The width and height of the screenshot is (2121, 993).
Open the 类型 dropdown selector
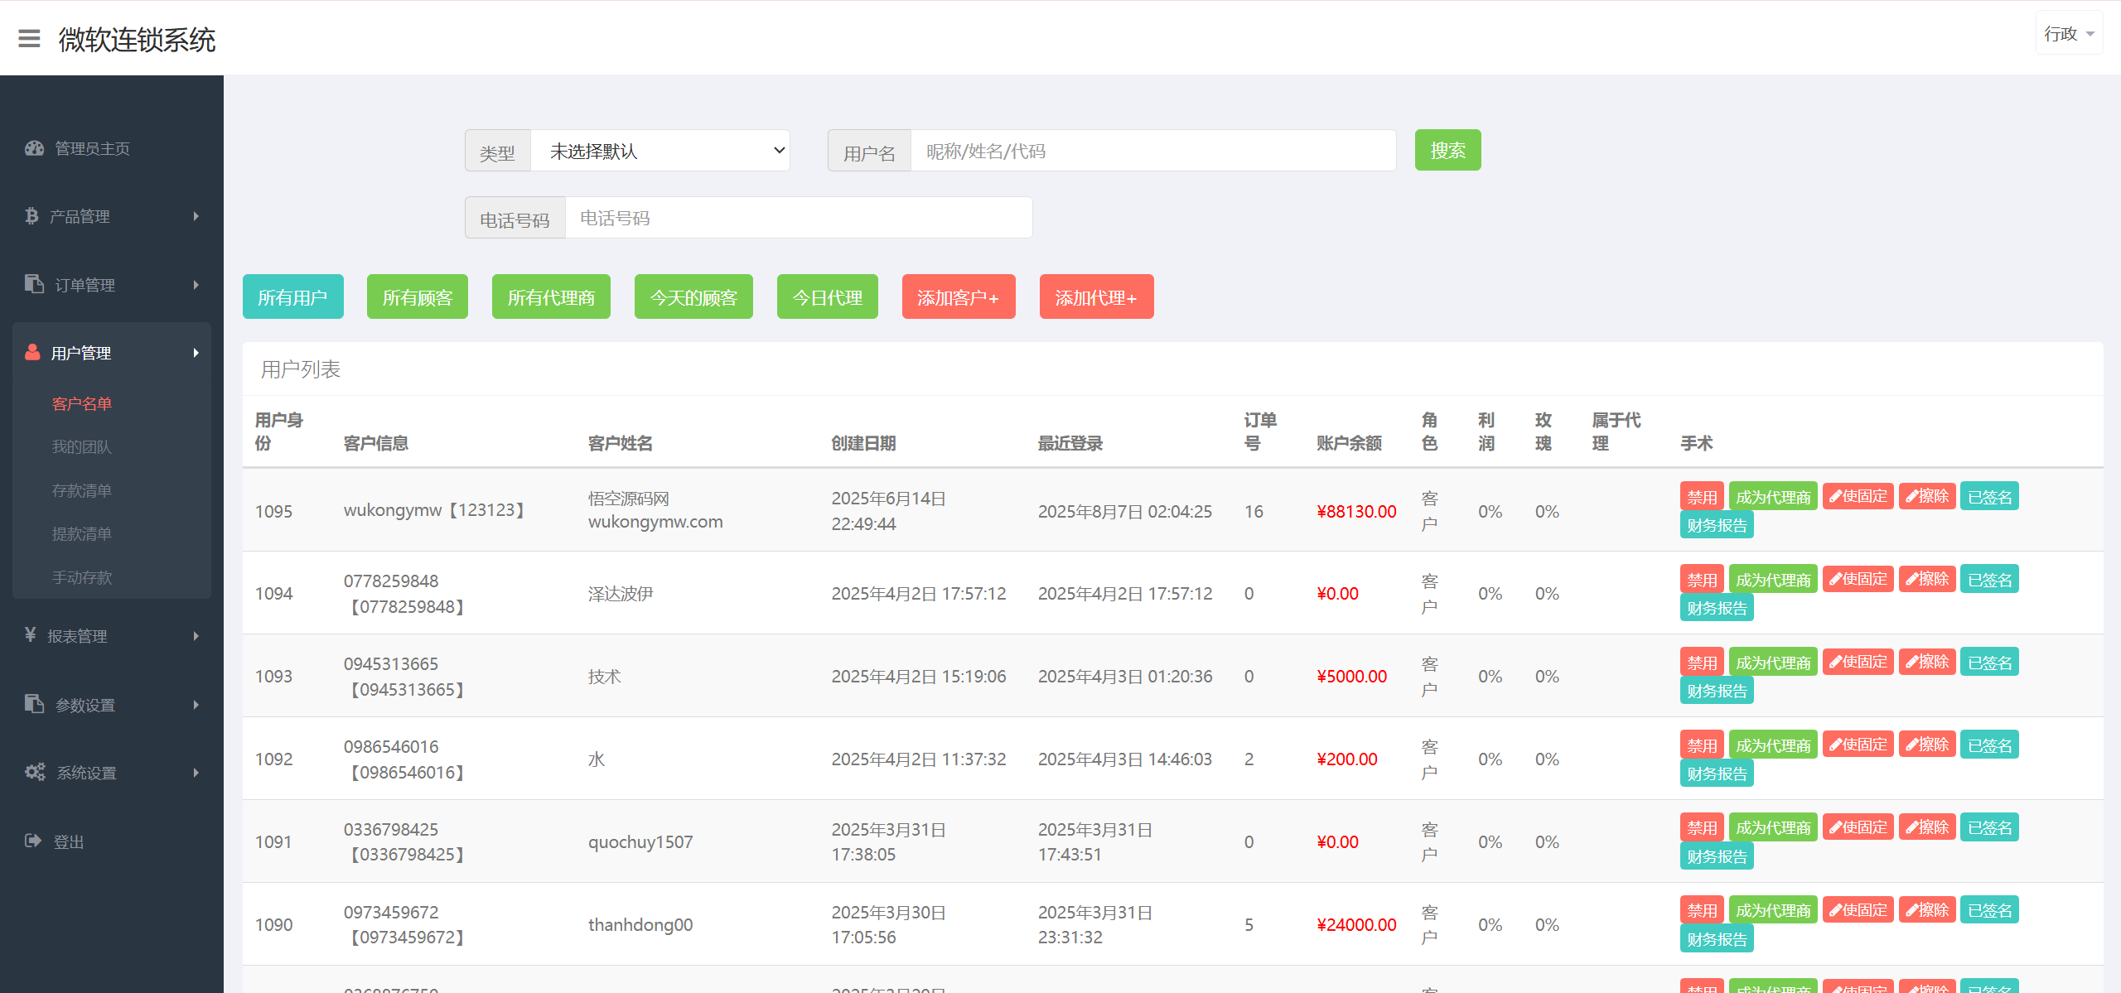tap(659, 151)
